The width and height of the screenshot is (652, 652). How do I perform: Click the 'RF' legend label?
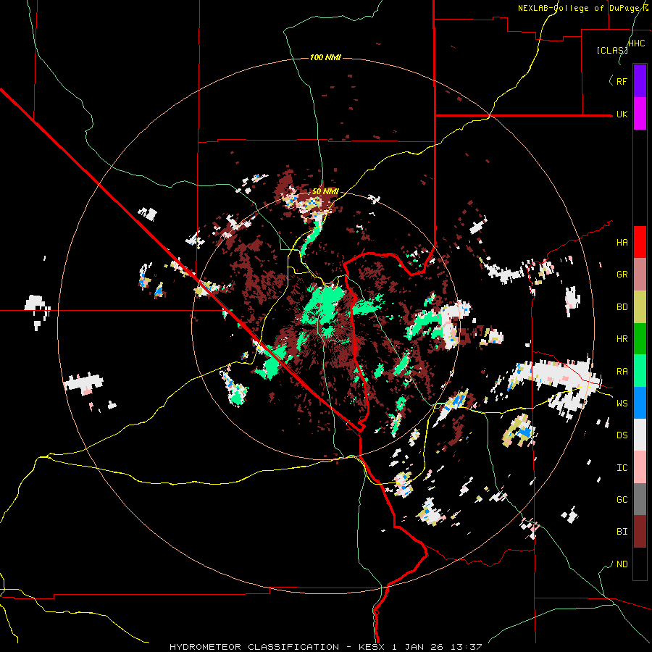(x=622, y=81)
